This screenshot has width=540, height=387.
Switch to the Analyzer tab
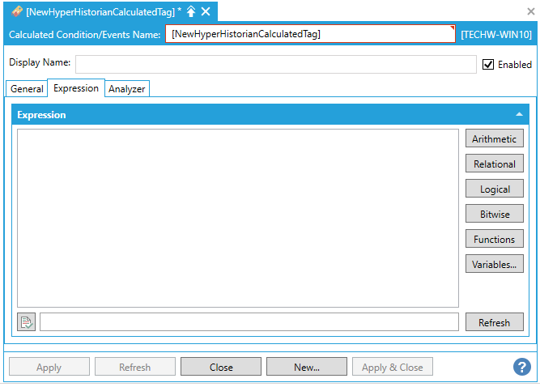point(127,89)
